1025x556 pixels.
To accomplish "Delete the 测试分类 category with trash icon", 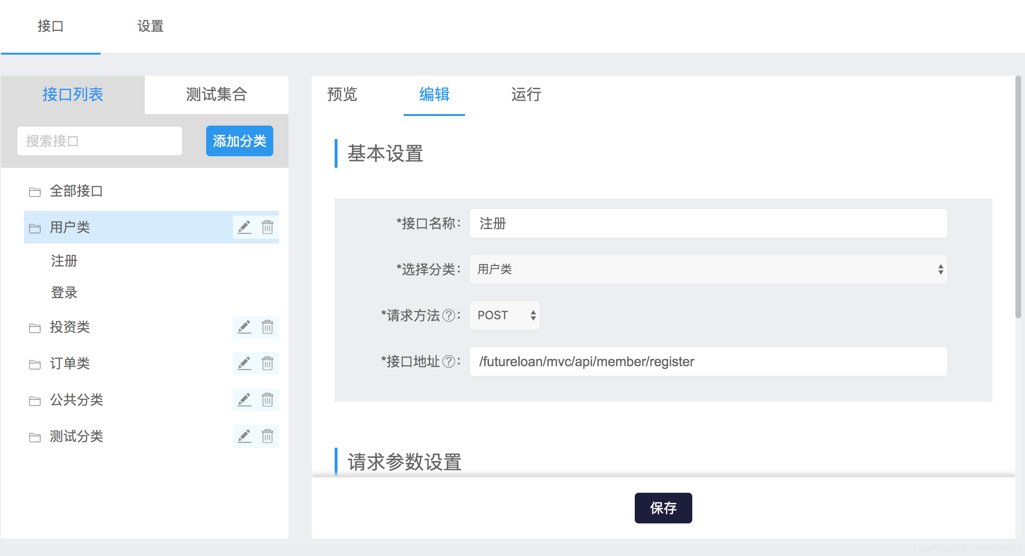I will pyautogui.click(x=268, y=436).
